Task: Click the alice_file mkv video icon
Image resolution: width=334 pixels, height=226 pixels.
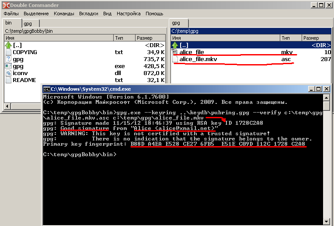Action: click(x=175, y=52)
